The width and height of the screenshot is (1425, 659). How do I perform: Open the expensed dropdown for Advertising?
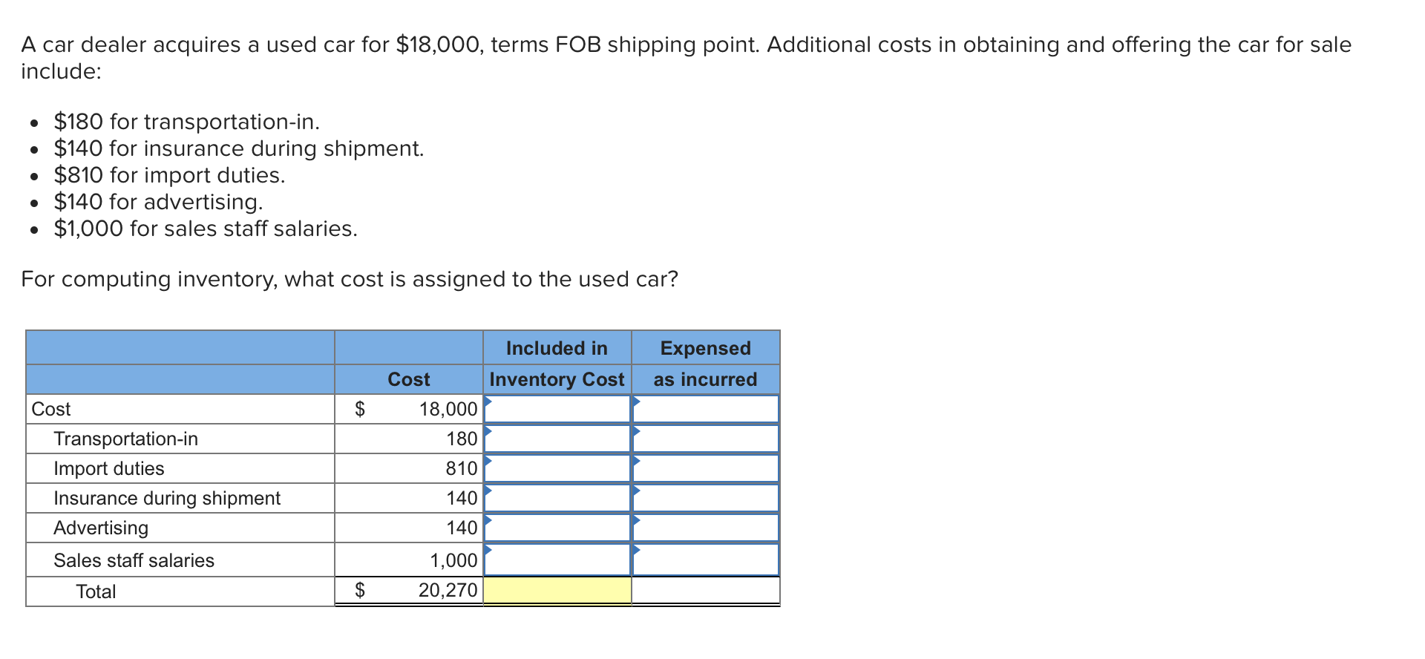[705, 528]
